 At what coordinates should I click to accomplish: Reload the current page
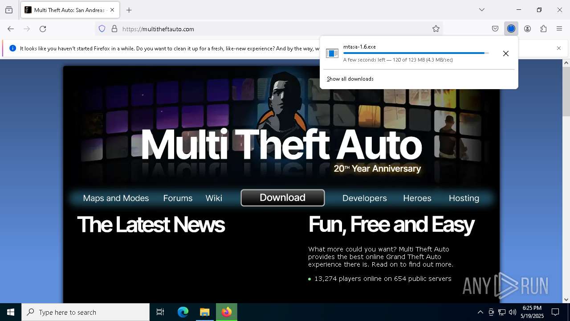(43, 29)
